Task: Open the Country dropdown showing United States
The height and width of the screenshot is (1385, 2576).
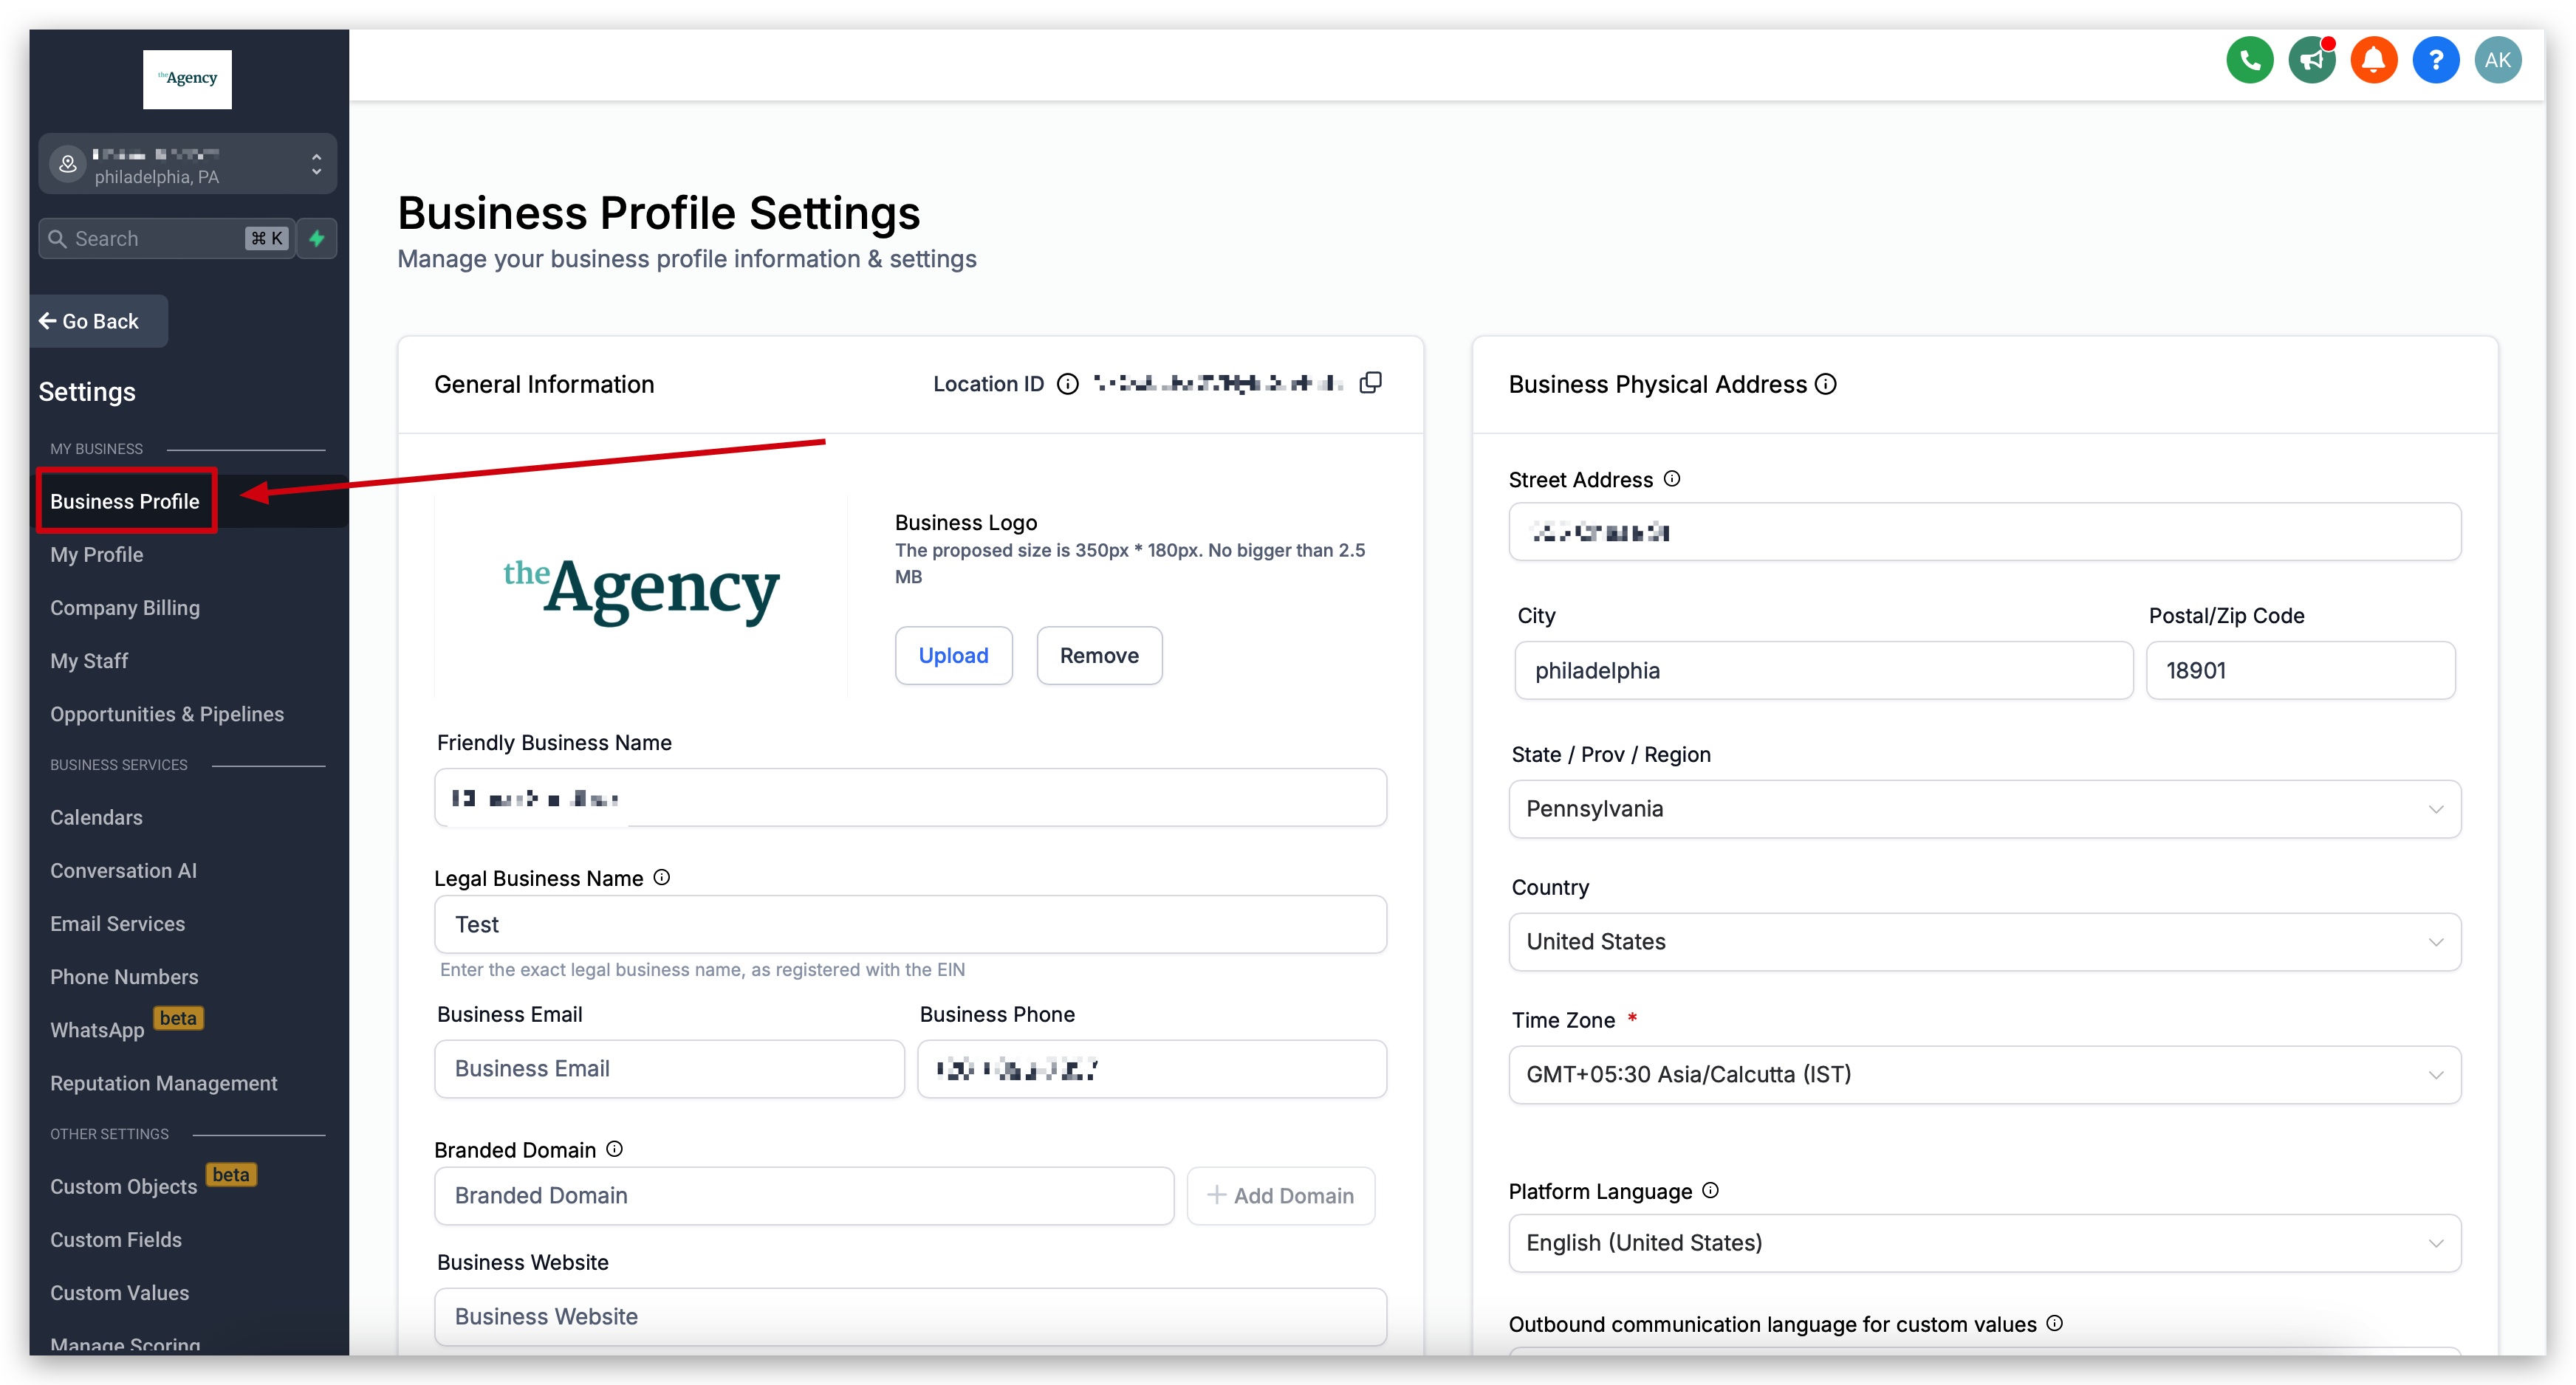Action: [x=1984, y=941]
